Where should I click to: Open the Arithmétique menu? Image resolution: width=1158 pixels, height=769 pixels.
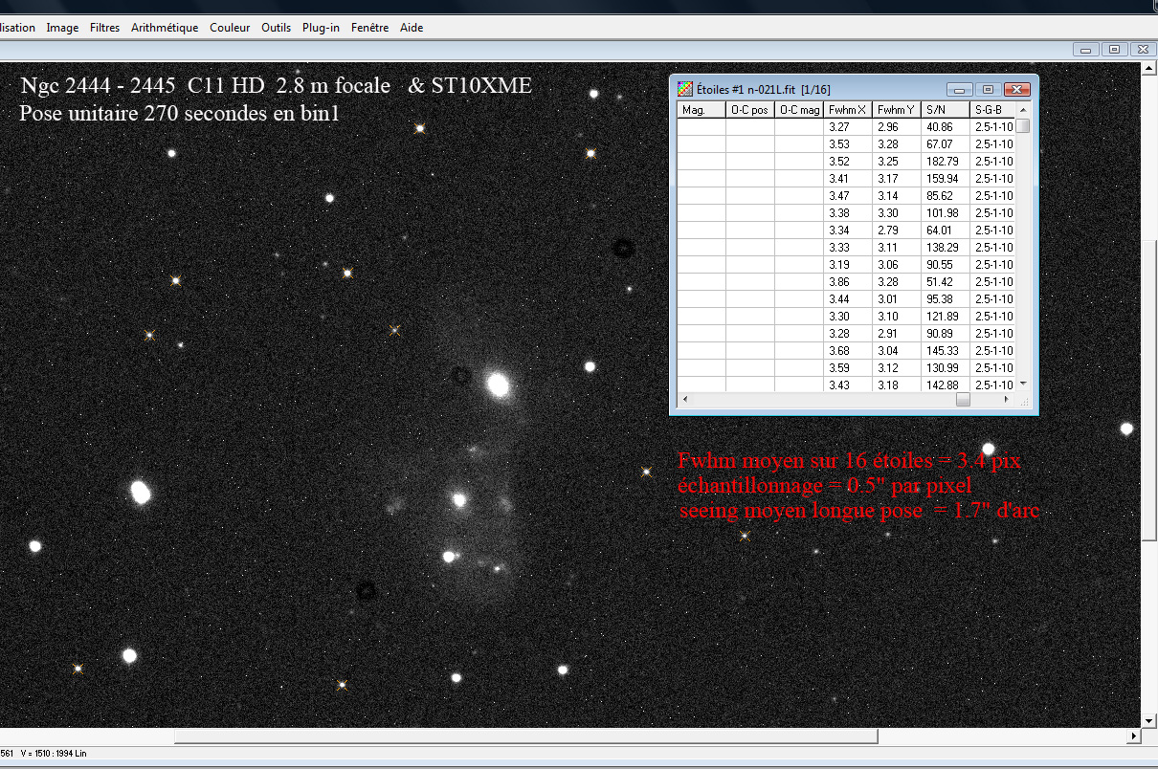tap(163, 28)
